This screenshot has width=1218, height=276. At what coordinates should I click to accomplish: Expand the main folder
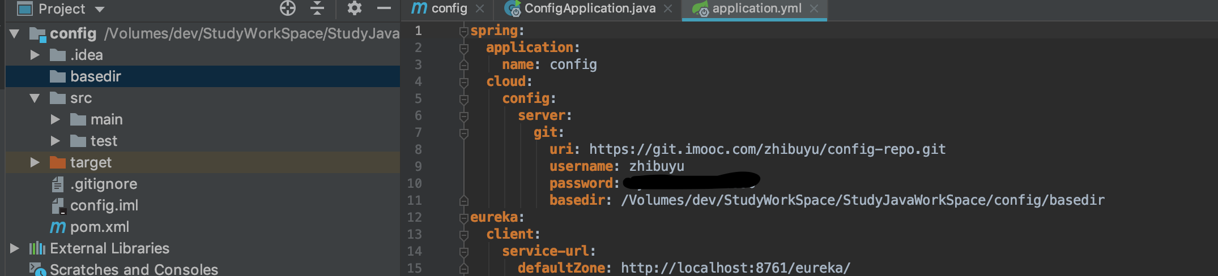pos(55,119)
